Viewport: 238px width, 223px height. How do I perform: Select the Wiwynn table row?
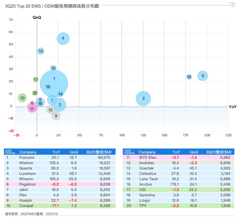[x=60, y=179]
